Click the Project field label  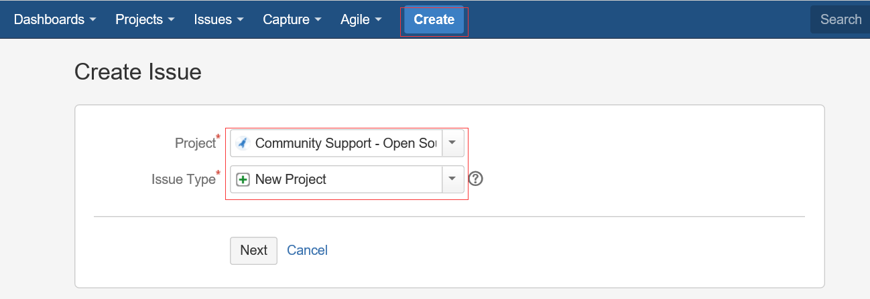(194, 143)
